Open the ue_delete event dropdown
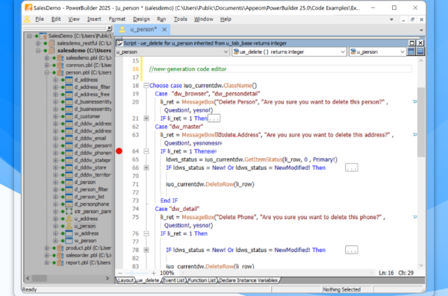The width and height of the screenshot is (448, 296). coord(343,51)
